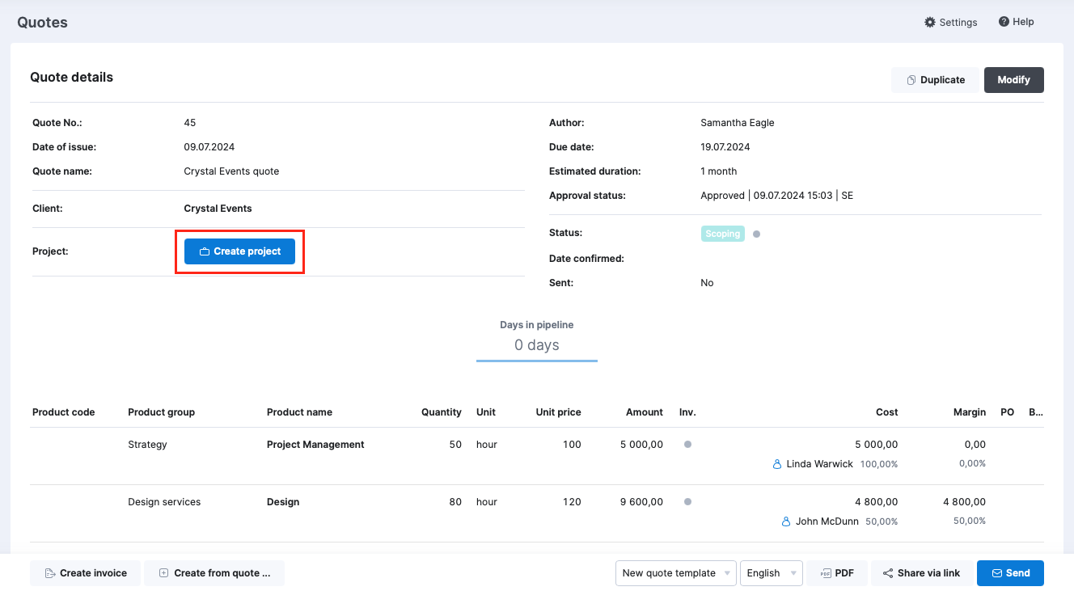Click the invoice indicator dot for Design
1074x591 pixels.
[687, 501]
